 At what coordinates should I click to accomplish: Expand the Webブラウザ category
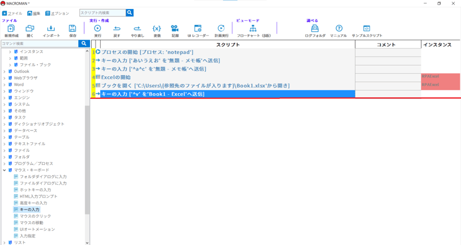coord(5,78)
